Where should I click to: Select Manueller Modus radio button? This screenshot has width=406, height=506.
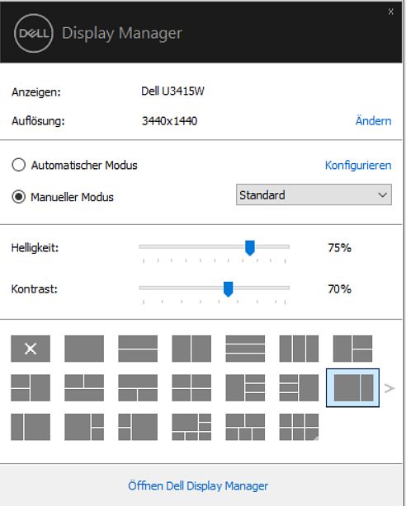[x=18, y=196]
